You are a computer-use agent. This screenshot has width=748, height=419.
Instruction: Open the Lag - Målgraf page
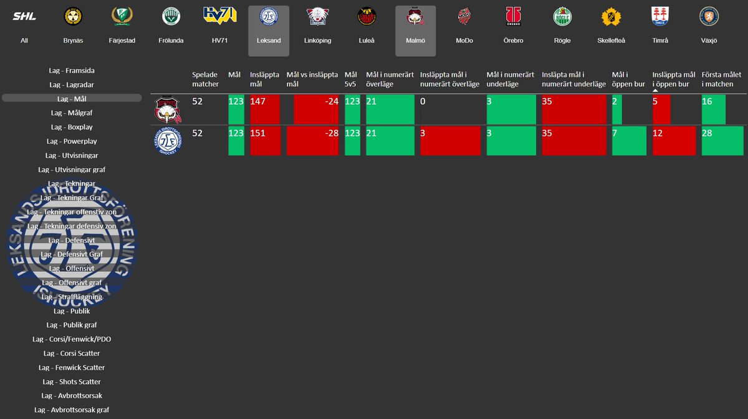(72, 113)
